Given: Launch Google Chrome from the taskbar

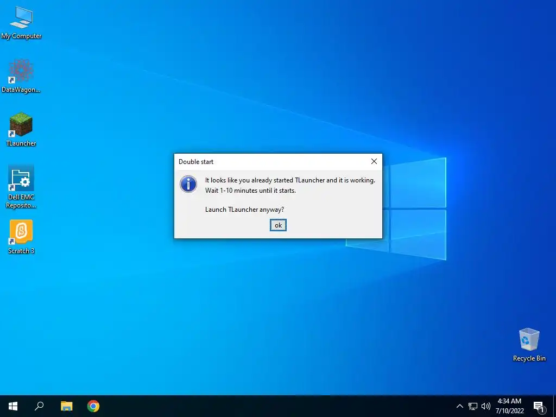Looking at the screenshot, I should [93, 406].
